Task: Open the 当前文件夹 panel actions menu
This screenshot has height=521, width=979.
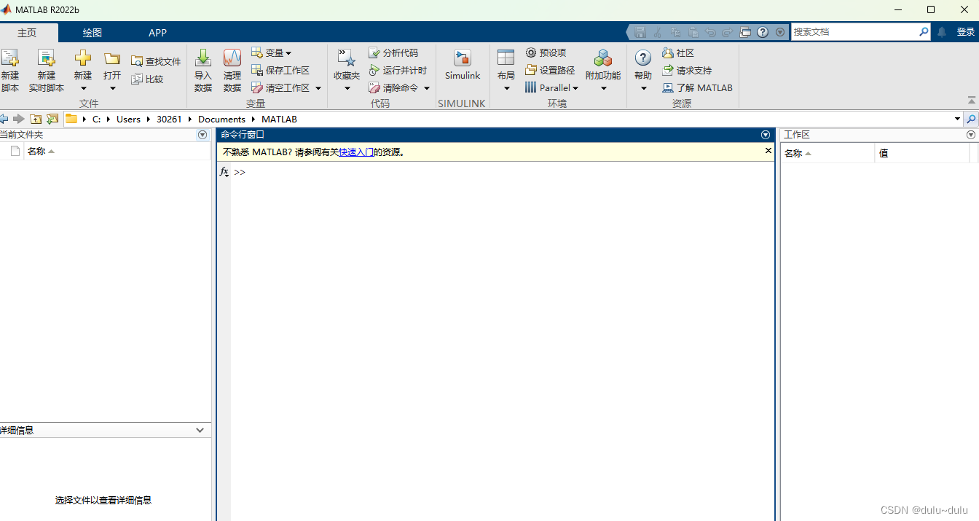Action: click(x=203, y=135)
